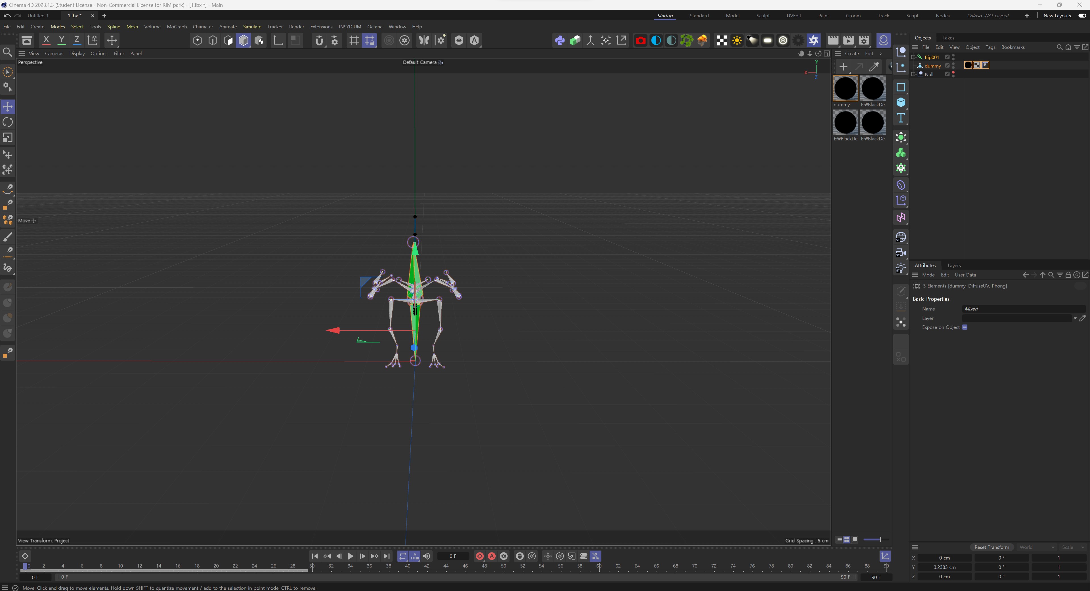Open the Attributes panel hamburger menu
1090x591 pixels.
coord(915,275)
